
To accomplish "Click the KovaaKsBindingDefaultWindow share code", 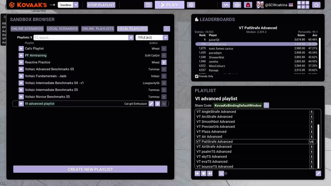I will click(238, 105).
